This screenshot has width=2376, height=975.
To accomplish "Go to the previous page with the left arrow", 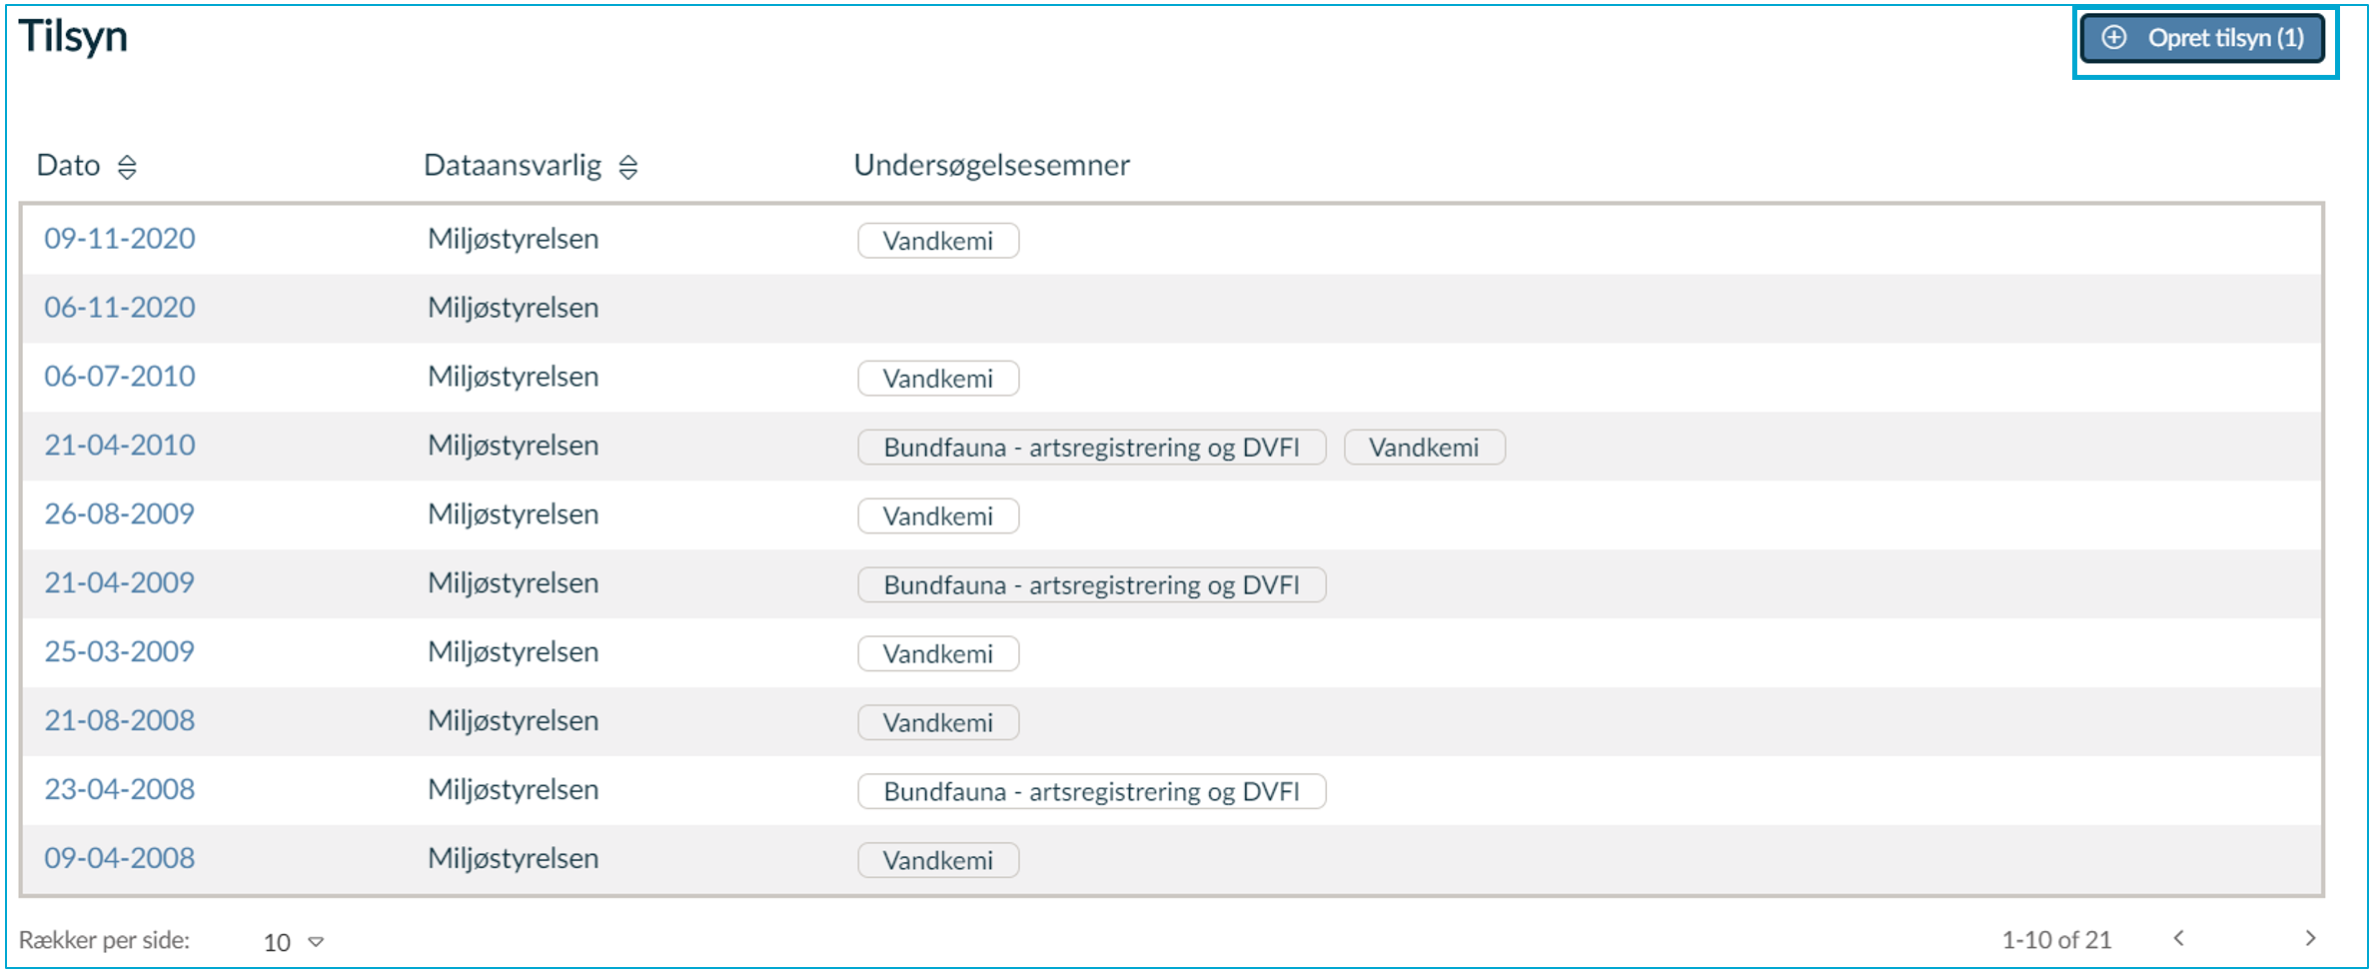I will [2179, 938].
